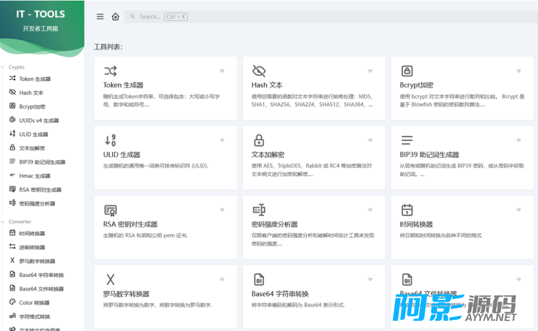Toggle the heart on BIP39 助记词生成器 card
This screenshot has width=538, height=331.
(x=518, y=140)
